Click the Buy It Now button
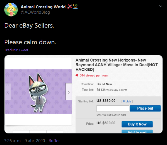 [137, 124]
